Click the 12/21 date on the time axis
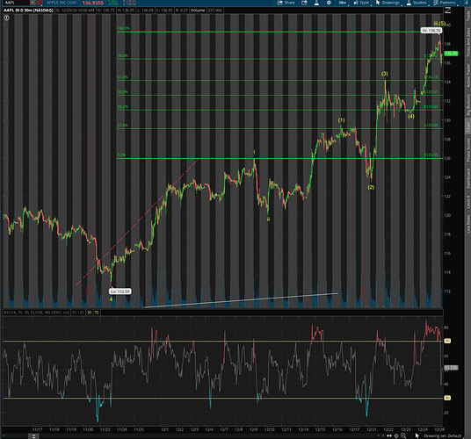Viewport: 471px width, 439px height. tap(372, 429)
